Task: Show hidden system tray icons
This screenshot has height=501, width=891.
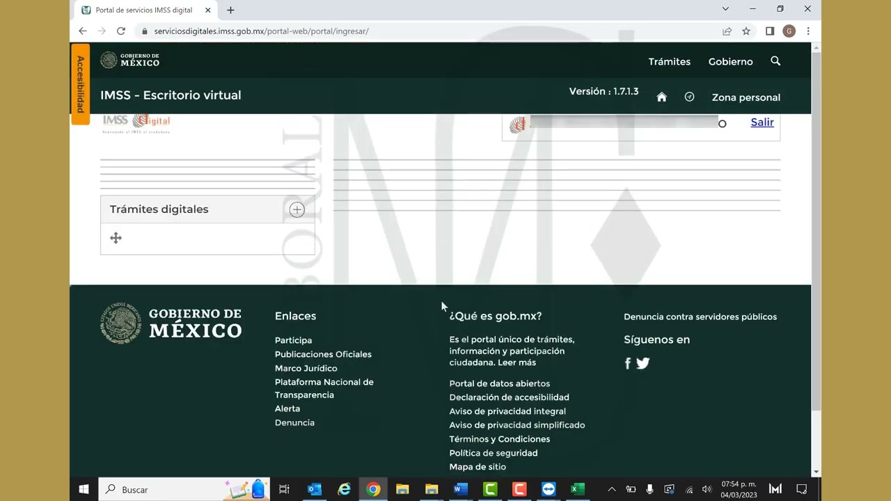Action: [x=612, y=489]
